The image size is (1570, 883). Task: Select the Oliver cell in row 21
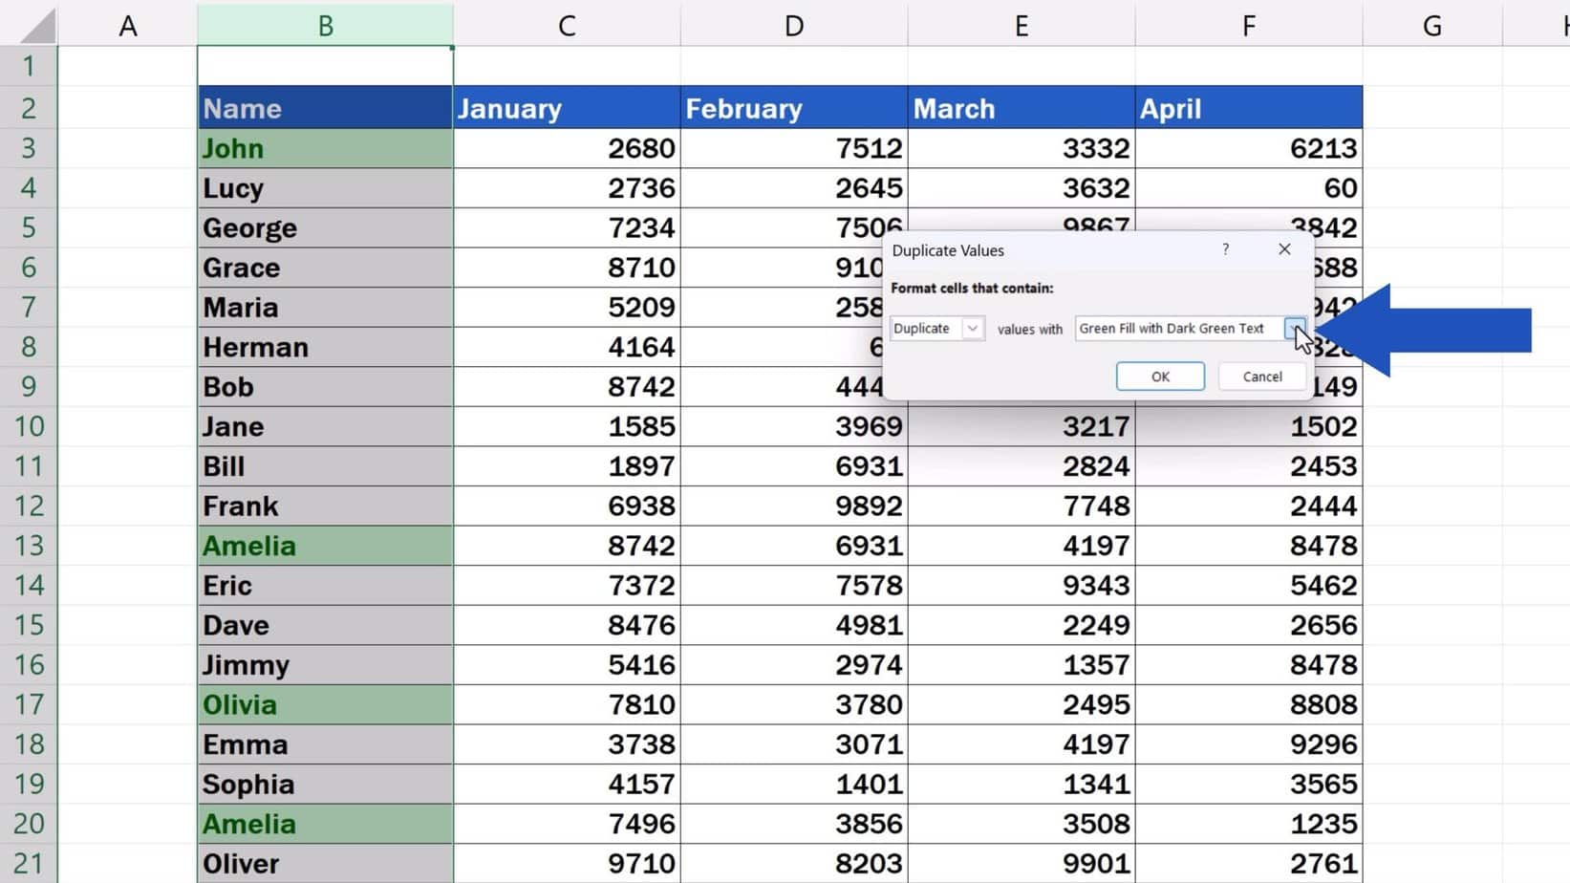point(325,862)
